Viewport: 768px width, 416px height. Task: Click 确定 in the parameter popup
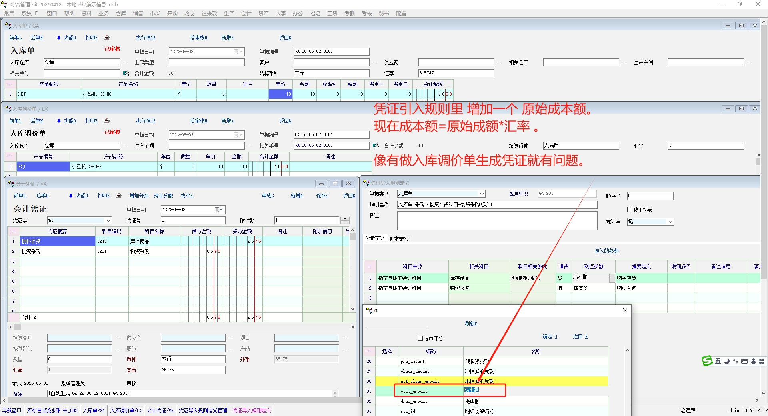click(550, 336)
